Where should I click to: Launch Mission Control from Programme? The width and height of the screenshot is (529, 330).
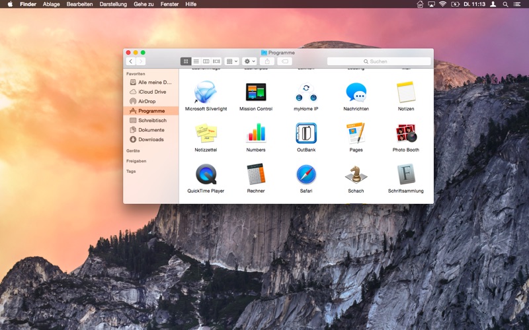(x=256, y=92)
